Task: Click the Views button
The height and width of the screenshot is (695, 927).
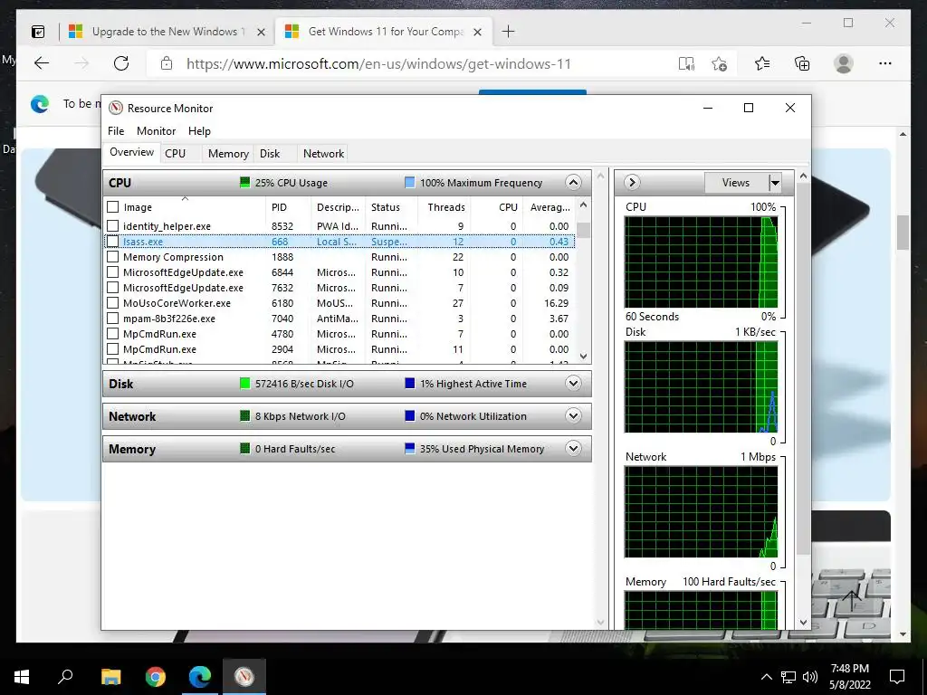Action: coord(735,183)
